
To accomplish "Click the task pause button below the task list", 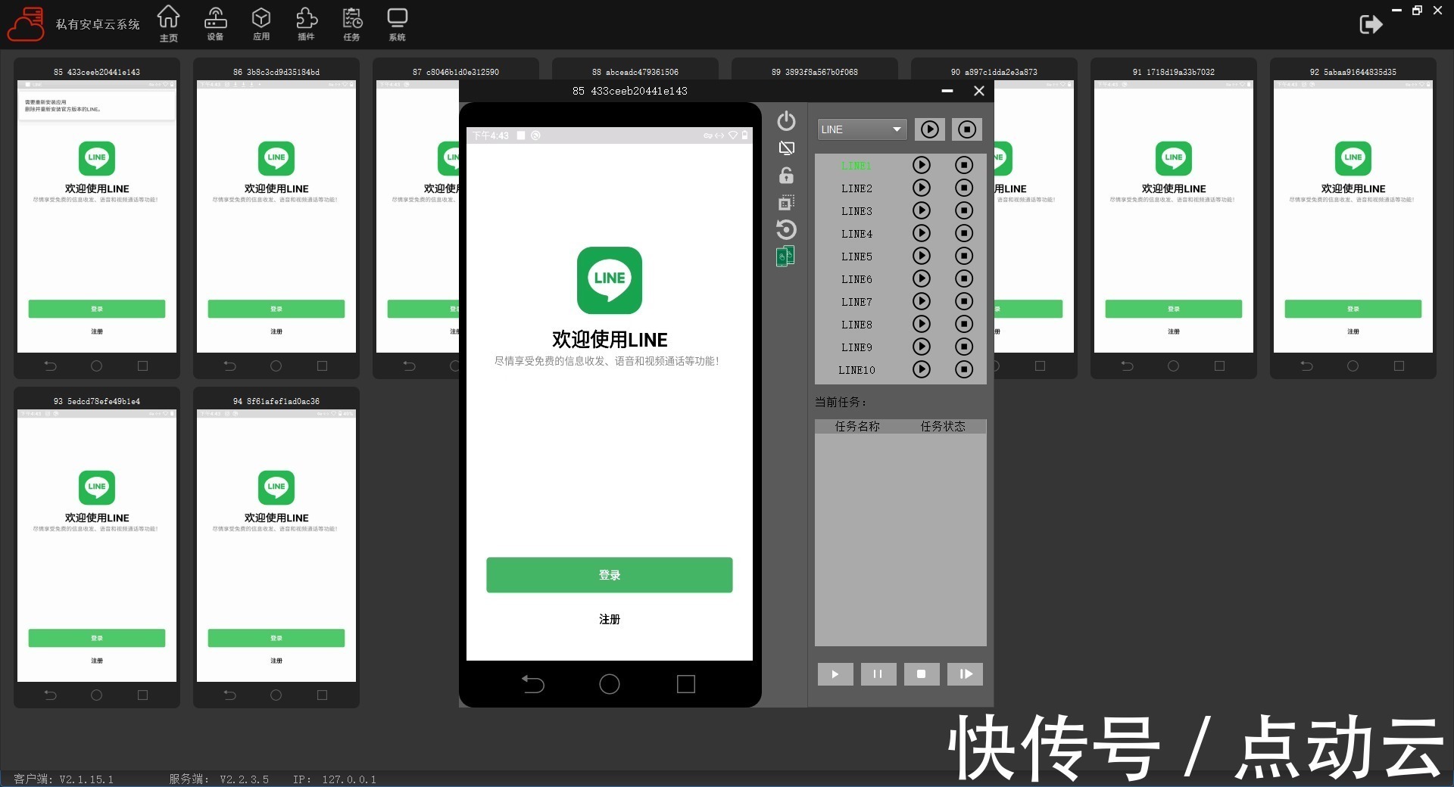I will 878,674.
